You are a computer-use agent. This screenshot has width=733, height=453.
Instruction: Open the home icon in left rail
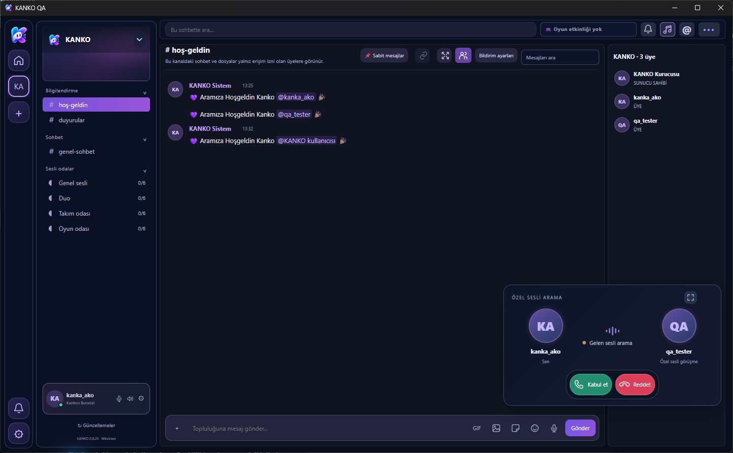click(x=19, y=61)
